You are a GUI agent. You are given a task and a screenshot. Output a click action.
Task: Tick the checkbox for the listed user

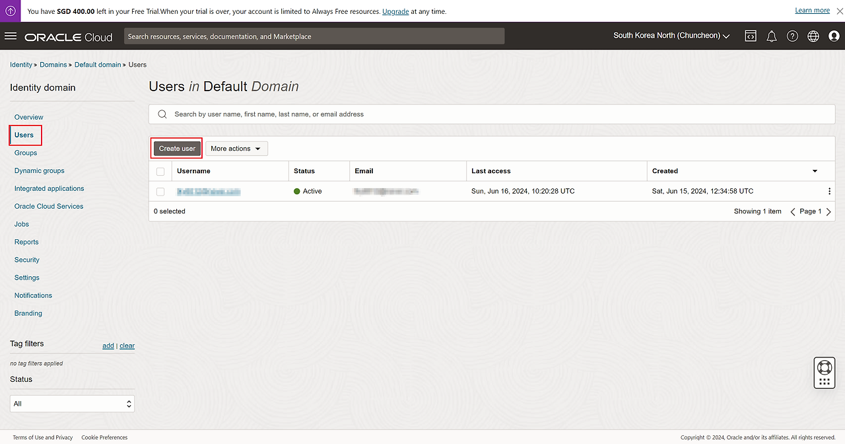pos(160,192)
